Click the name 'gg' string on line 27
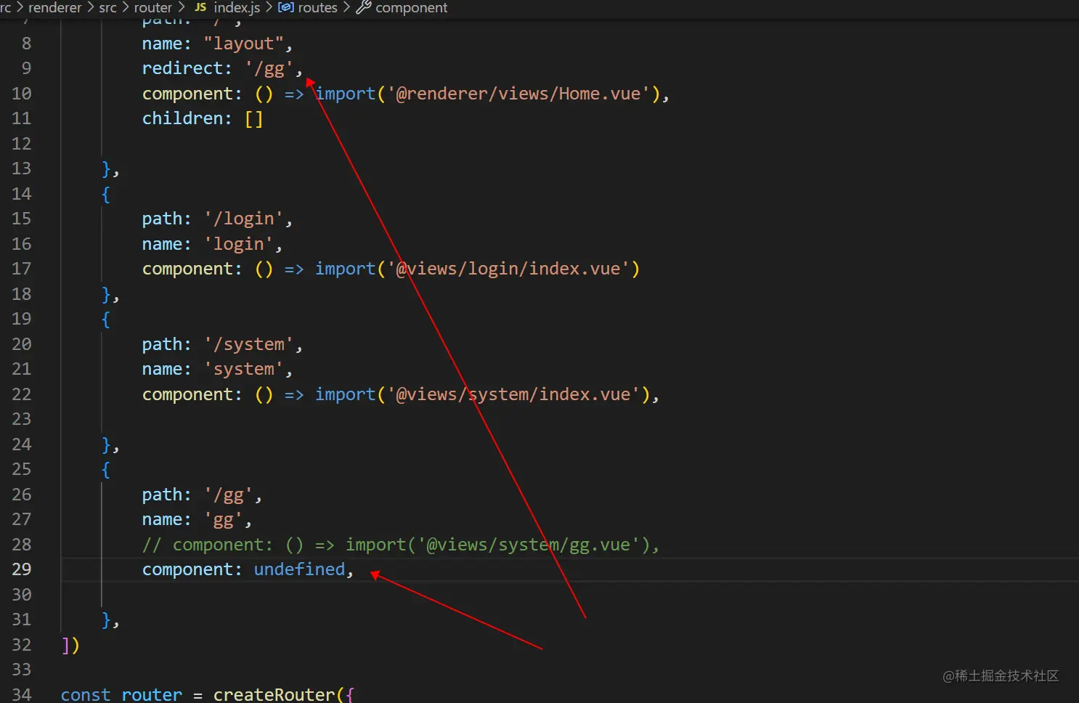Viewport: 1079px width, 703px height. pyautogui.click(x=223, y=520)
